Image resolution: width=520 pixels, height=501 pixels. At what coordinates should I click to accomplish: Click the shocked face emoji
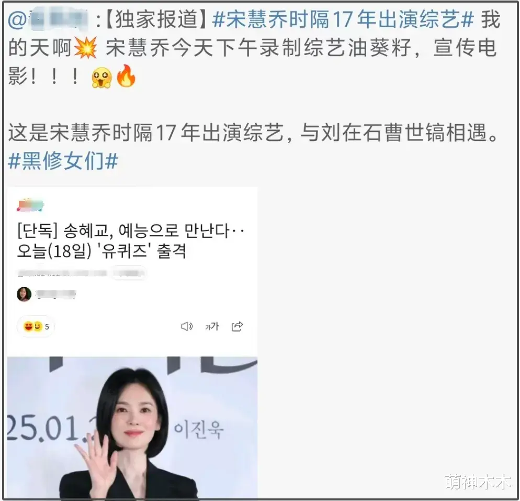coord(102,78)
